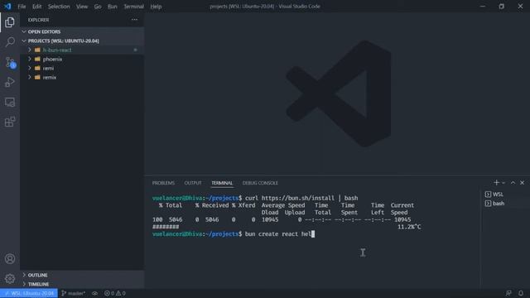Open Explorer more actions ellipsis

click(x=134, y=20)
